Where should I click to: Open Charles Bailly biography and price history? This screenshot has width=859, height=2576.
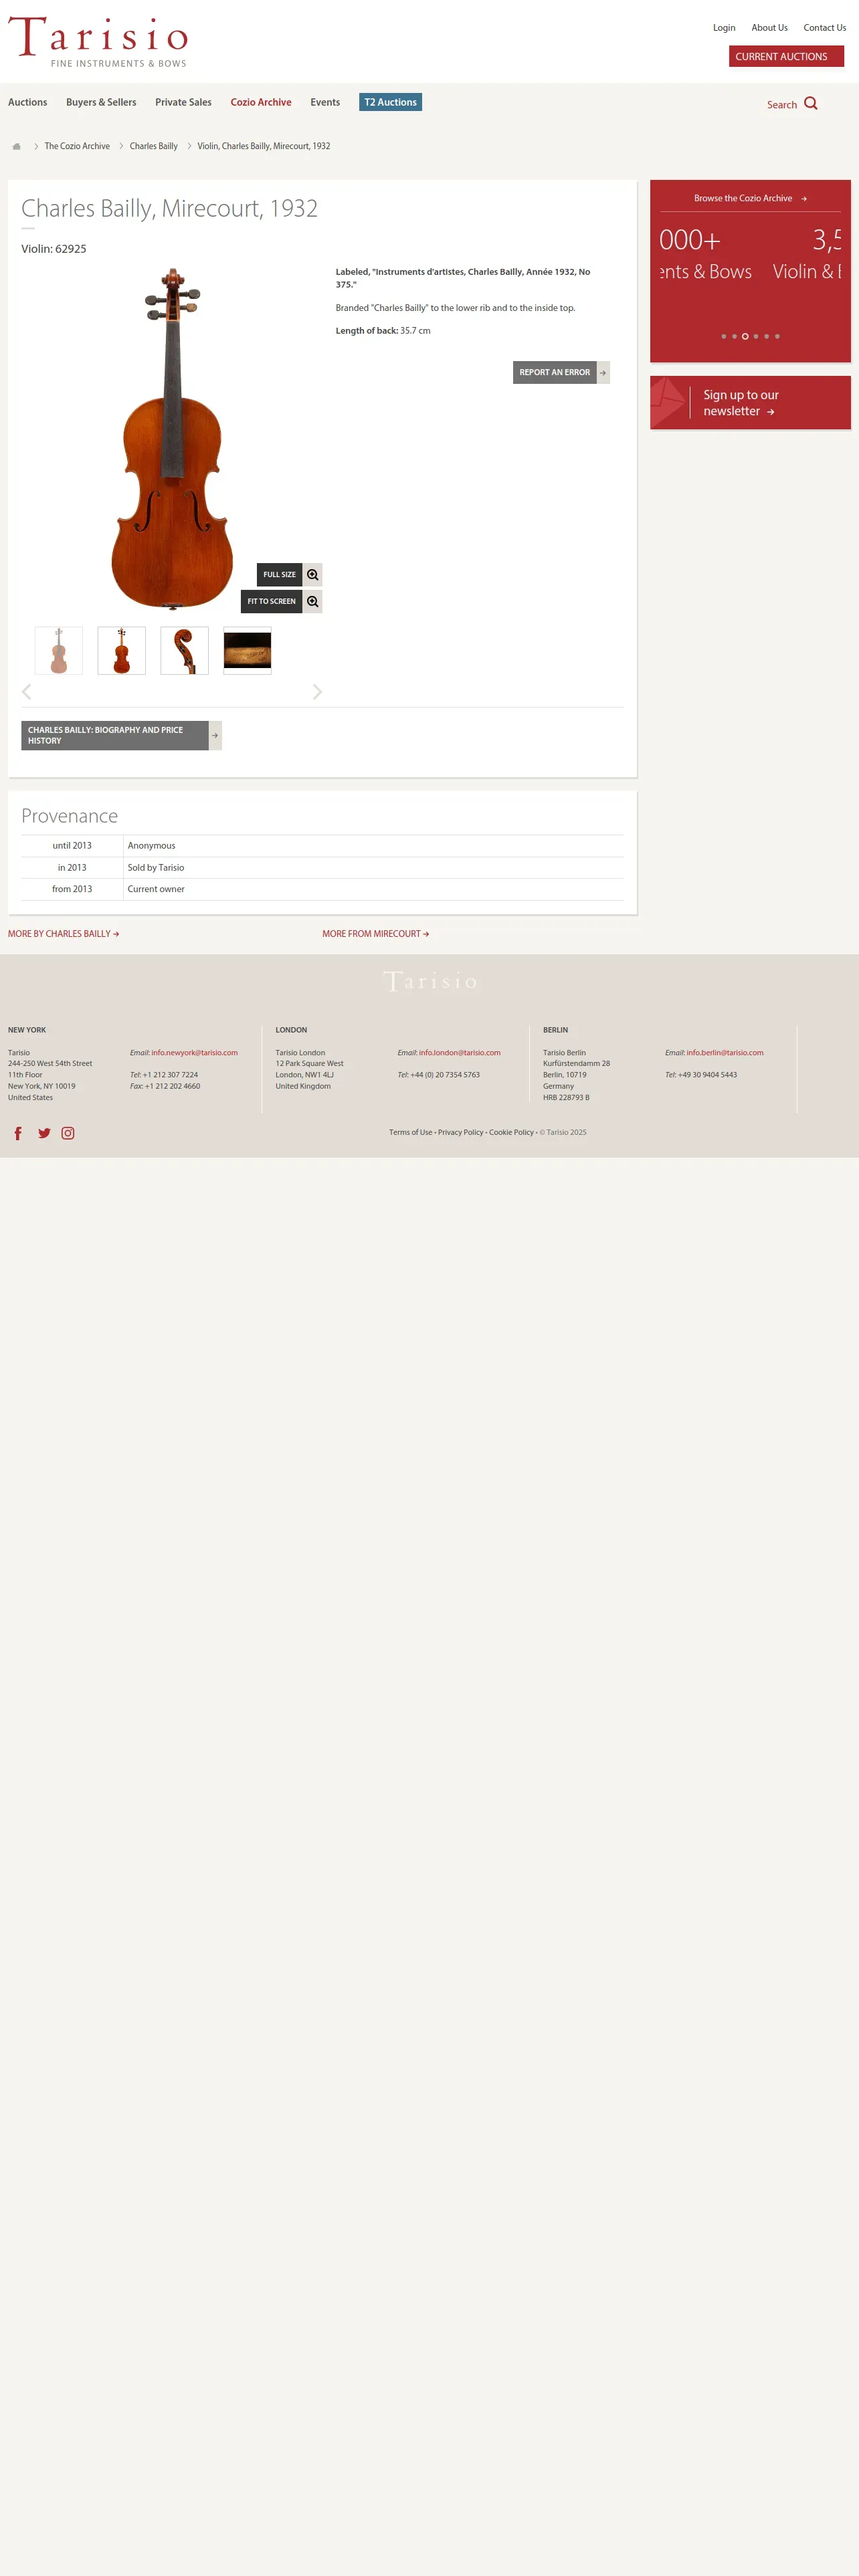coord(115,735)
